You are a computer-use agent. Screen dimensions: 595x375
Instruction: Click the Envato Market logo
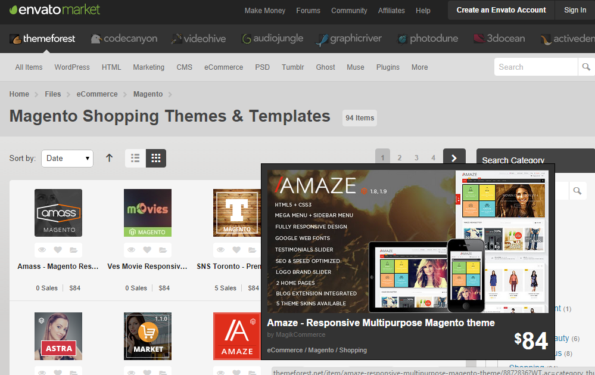click(x=55, y=10)
